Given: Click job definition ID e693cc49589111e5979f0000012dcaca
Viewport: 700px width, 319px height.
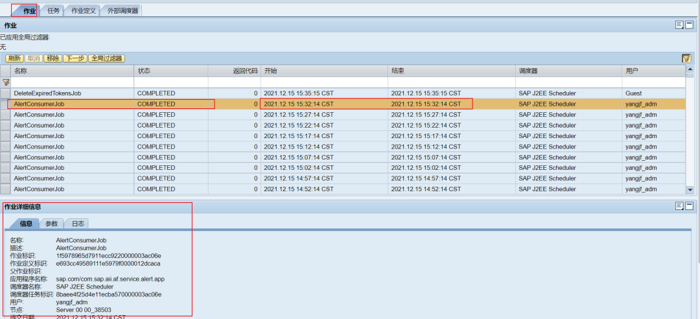Looking at the screenshot, I should tap(108, 264).
